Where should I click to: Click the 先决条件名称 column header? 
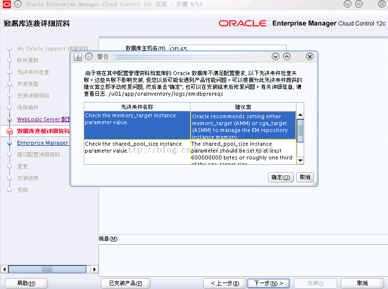[137, 107]
